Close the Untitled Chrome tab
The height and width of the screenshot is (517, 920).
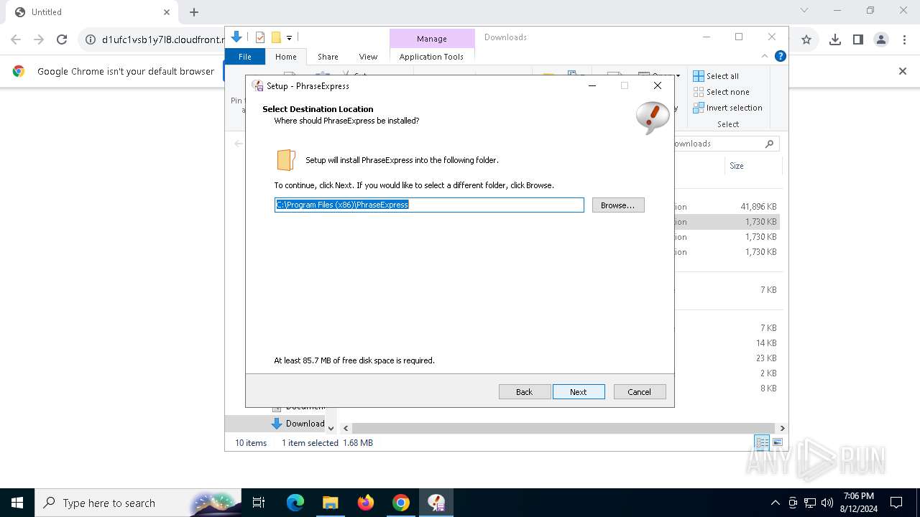click(167, 12)
